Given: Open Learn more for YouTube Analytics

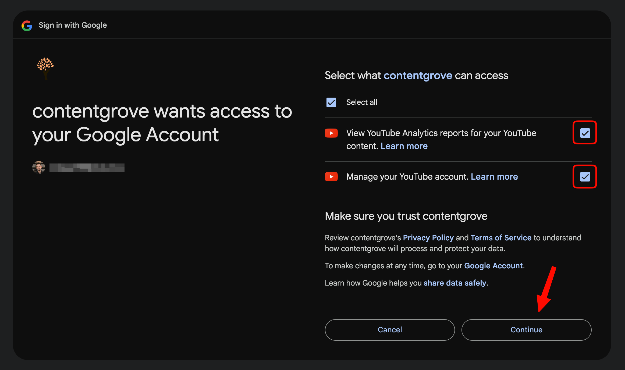Looking at the screenshot, I should [x=404, y=146].
